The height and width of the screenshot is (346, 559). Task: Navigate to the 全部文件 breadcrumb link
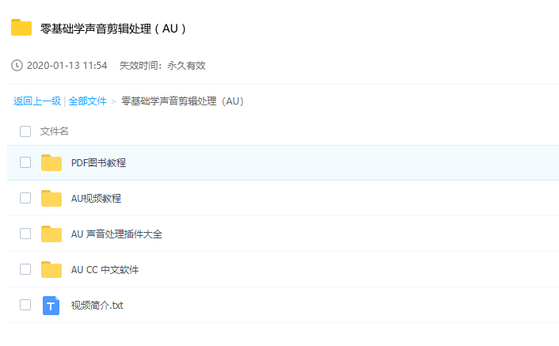[x=87, y=101]
